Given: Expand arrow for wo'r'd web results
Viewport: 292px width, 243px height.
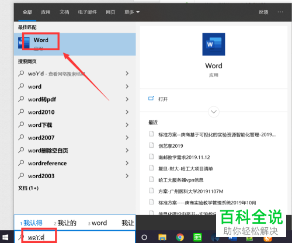Looking at the screenshot, I should pos(127,74).
